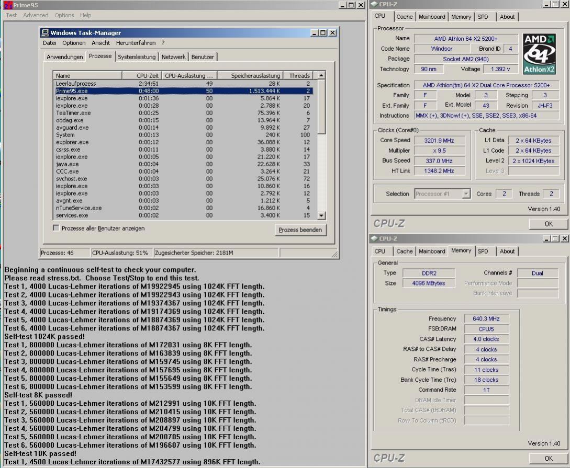Click the top CPU-Z title bar icon
The width and height of the screenshot is (570, 468).
374,5
